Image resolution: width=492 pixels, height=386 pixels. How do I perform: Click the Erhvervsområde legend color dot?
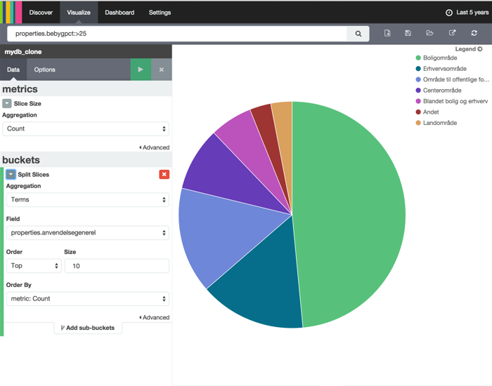418,69
